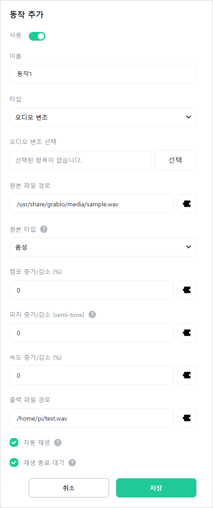Click block icon beside 출력 파일 경로 field

point(187,418)
